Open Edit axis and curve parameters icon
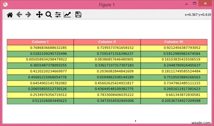 (x=67, y=15)
